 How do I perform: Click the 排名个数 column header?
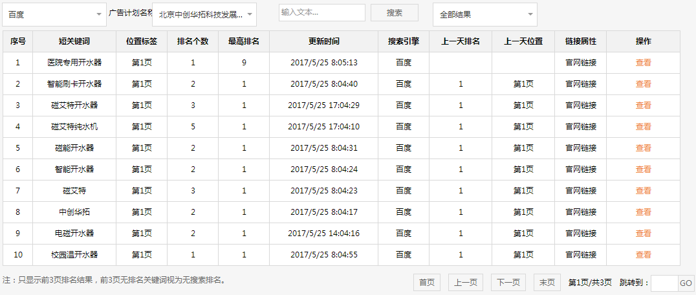(193, 41)
